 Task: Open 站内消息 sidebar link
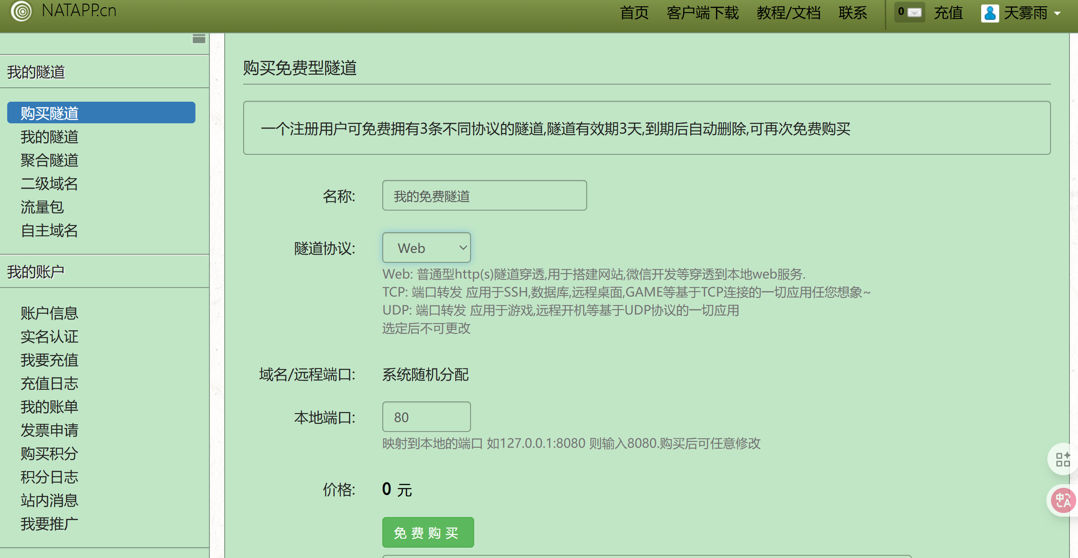[x=50, y=500]
